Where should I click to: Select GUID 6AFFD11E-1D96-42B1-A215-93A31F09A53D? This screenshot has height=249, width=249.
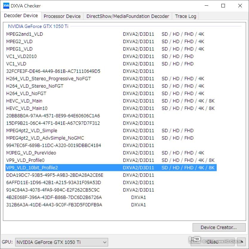tap(111, 183)
